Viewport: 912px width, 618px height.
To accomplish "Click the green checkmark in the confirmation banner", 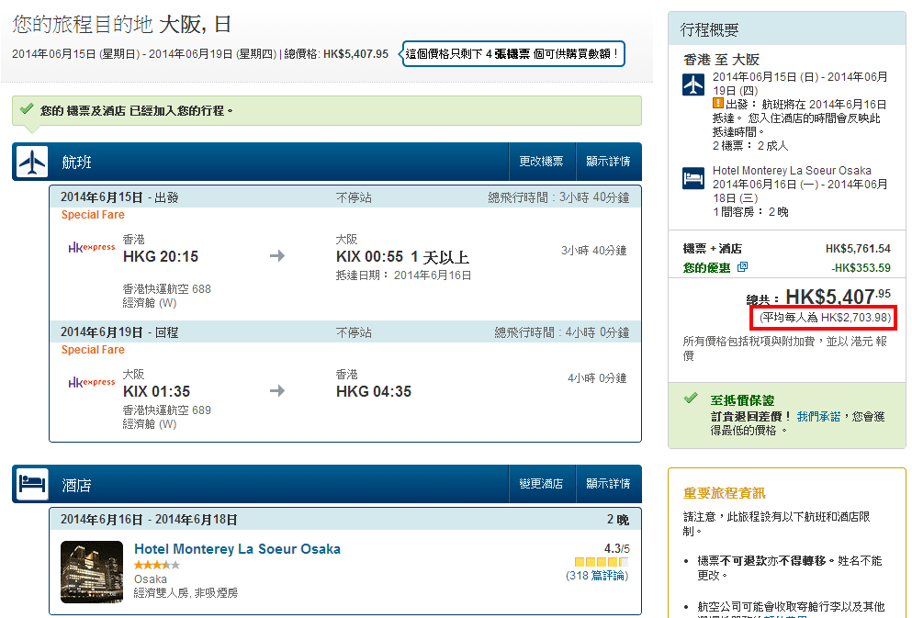I will [27, 109].
